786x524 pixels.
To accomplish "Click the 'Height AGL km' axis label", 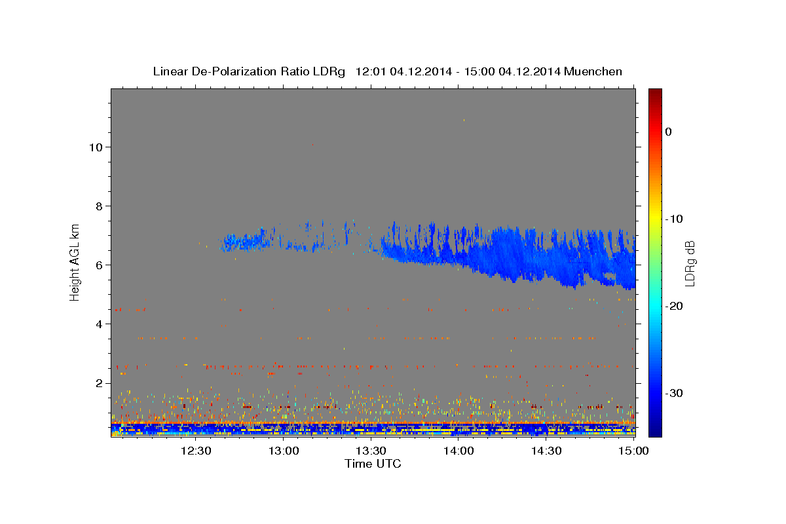I will tap(75, 261).
